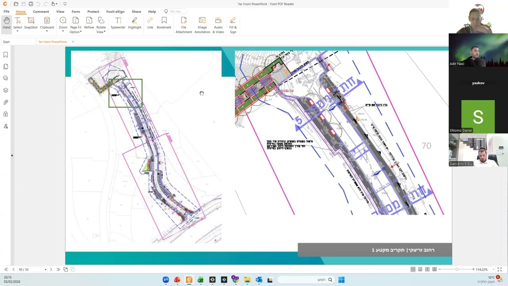Open Page Fit Option
Screen dimensions: 508x286
click(75, 25)
